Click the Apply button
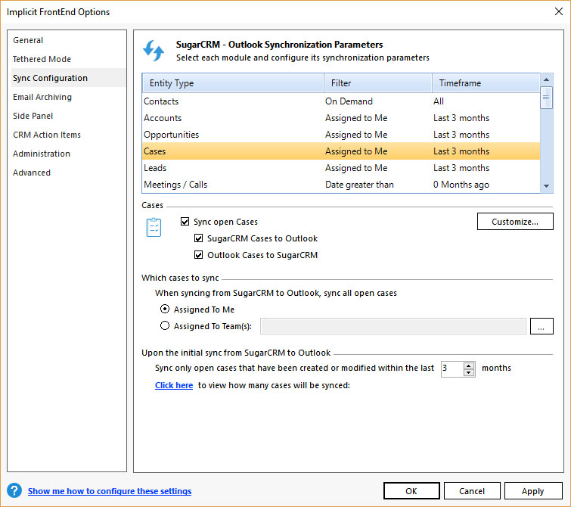 (533, 491)
